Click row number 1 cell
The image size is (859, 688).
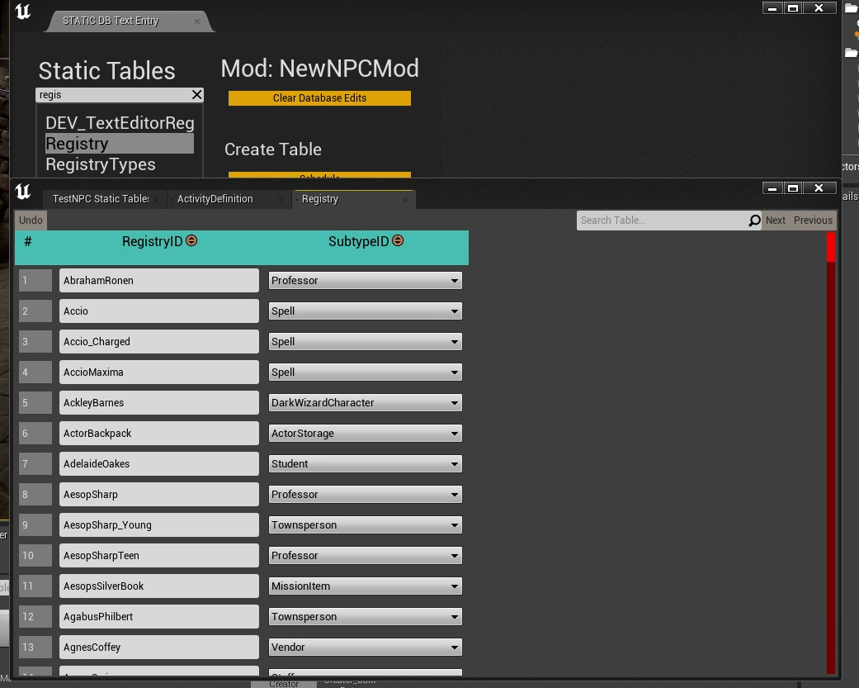coord(35,281)
